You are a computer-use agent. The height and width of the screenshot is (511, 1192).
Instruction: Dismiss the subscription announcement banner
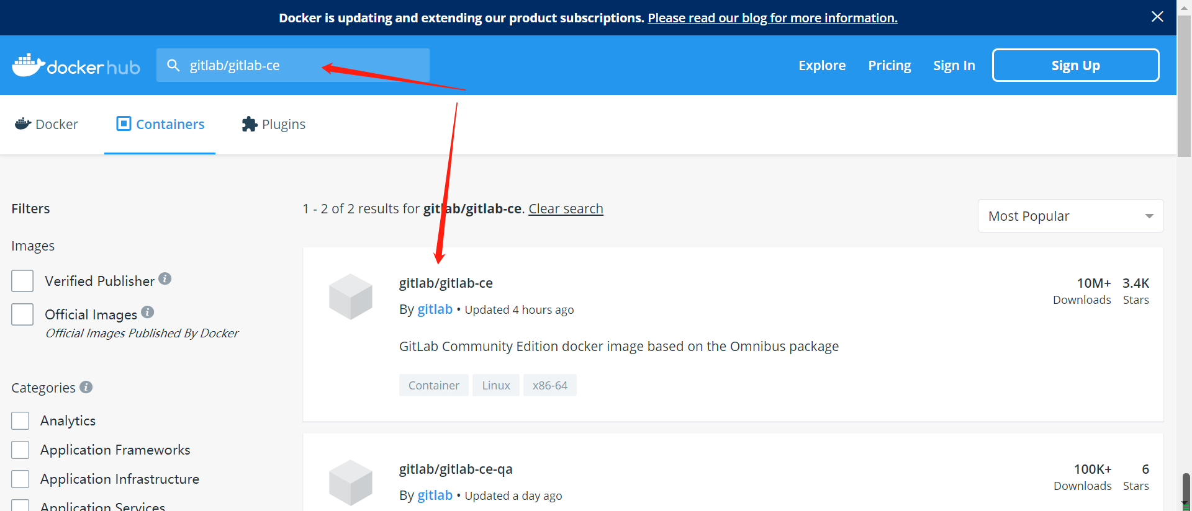tap(1157, 17)
